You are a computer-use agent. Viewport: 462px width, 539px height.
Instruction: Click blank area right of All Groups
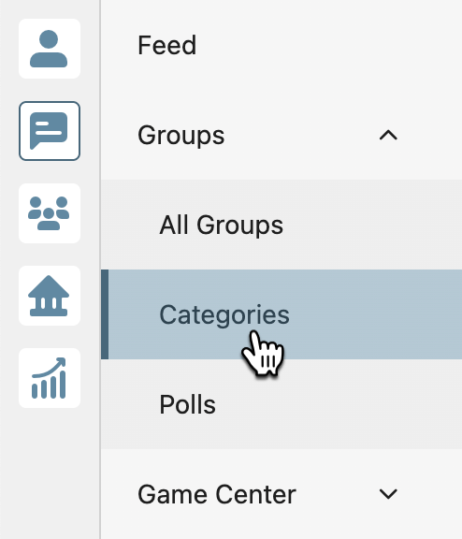click(373, 225)
